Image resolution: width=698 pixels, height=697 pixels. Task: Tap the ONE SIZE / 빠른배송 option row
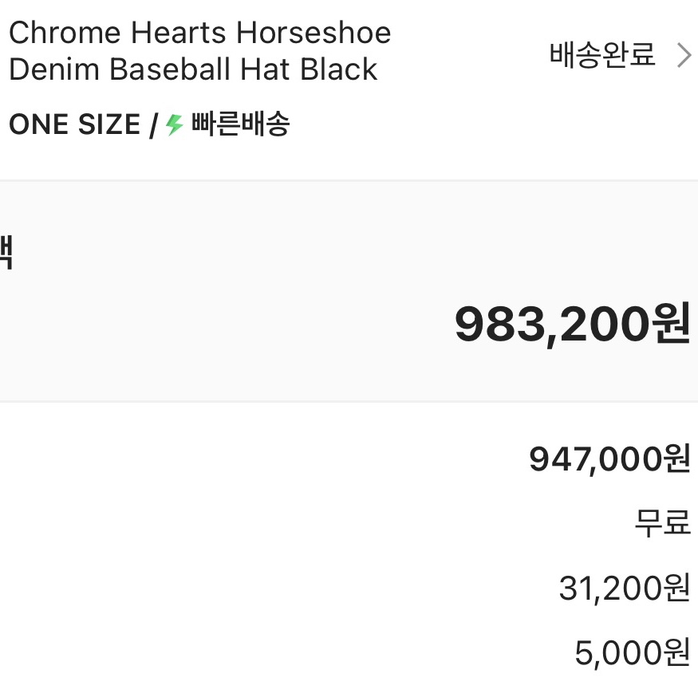150,124
